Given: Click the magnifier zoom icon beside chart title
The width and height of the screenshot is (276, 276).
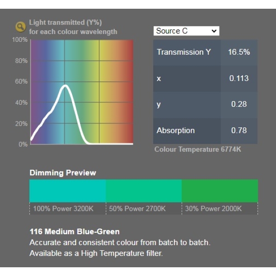Looking at the screenshot, I should point(21,27).
